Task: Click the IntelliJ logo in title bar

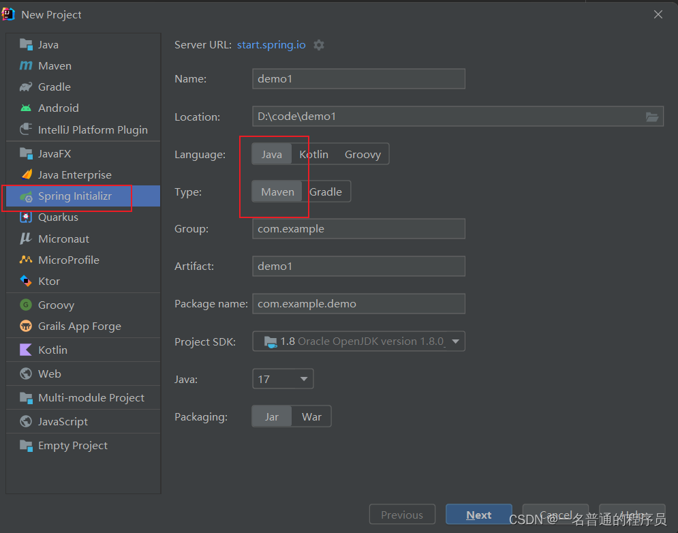Action: 8,14
